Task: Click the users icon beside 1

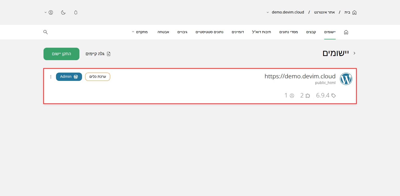Action: click(292, 96)
